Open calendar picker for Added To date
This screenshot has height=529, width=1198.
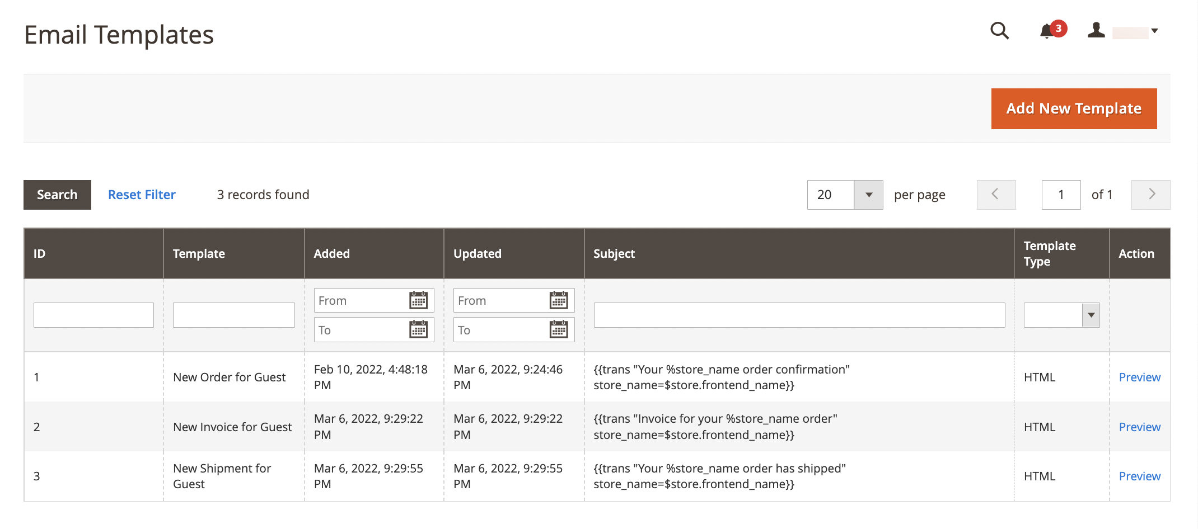(419, 329)
